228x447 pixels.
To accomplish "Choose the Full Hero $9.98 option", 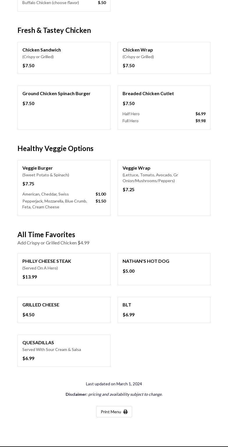I will [x=164, y=121].
